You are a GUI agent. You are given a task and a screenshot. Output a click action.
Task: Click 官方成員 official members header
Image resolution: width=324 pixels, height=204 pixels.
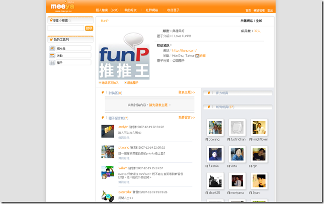222,93
